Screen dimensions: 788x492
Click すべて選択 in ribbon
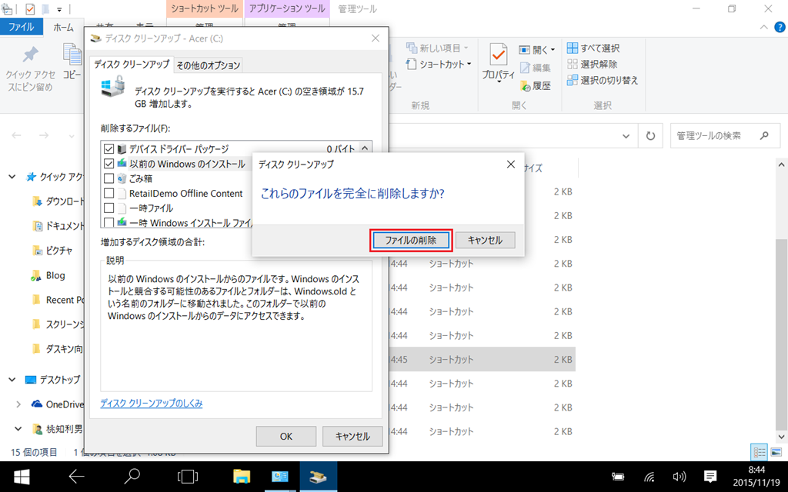point(593,48)
